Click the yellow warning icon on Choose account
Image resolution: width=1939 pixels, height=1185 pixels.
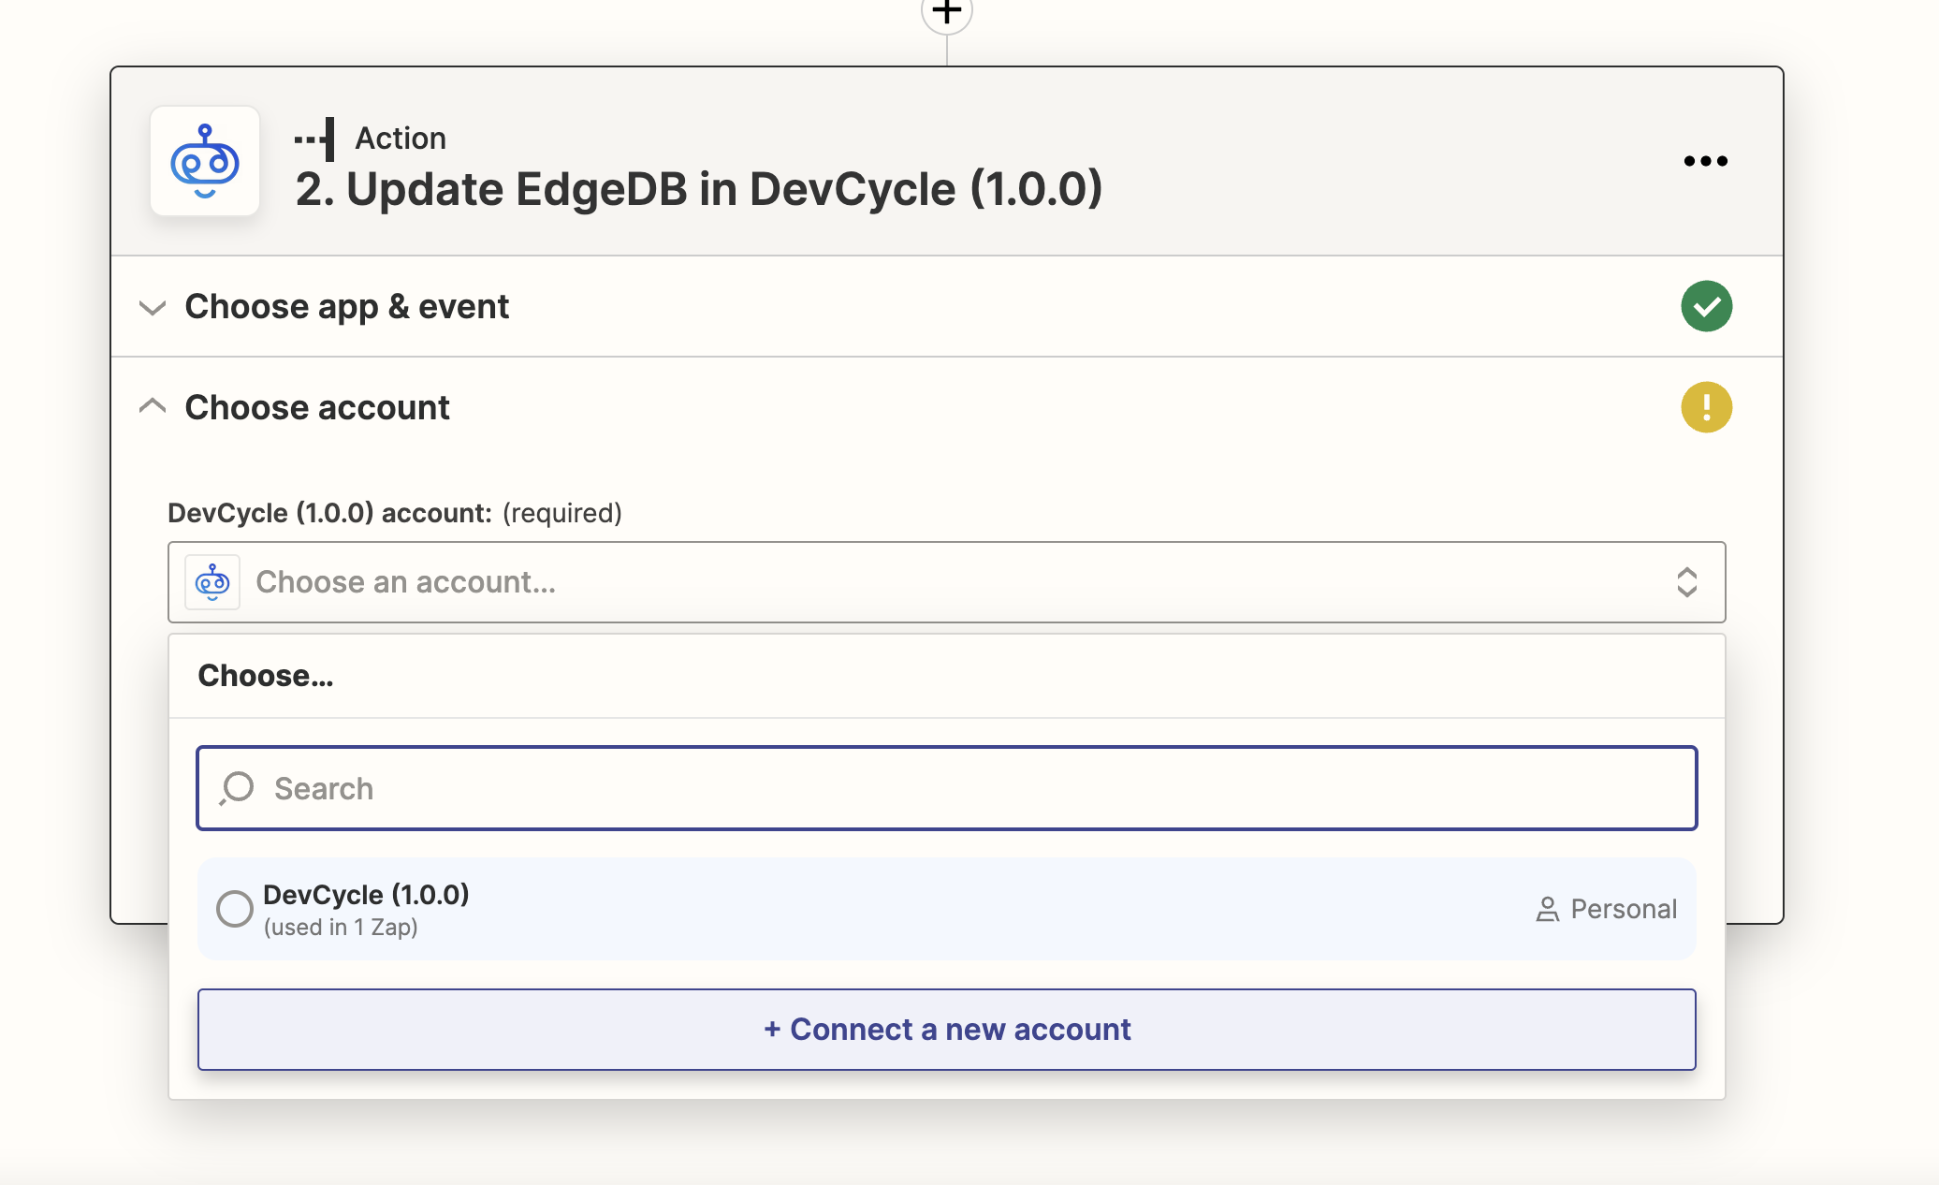coord(1706,407)
